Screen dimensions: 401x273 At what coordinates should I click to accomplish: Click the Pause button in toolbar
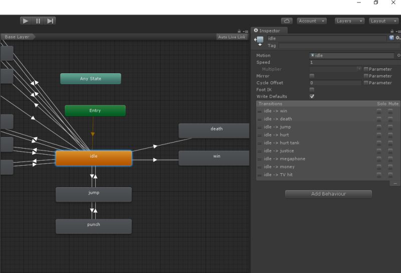[x=38, y=21]
